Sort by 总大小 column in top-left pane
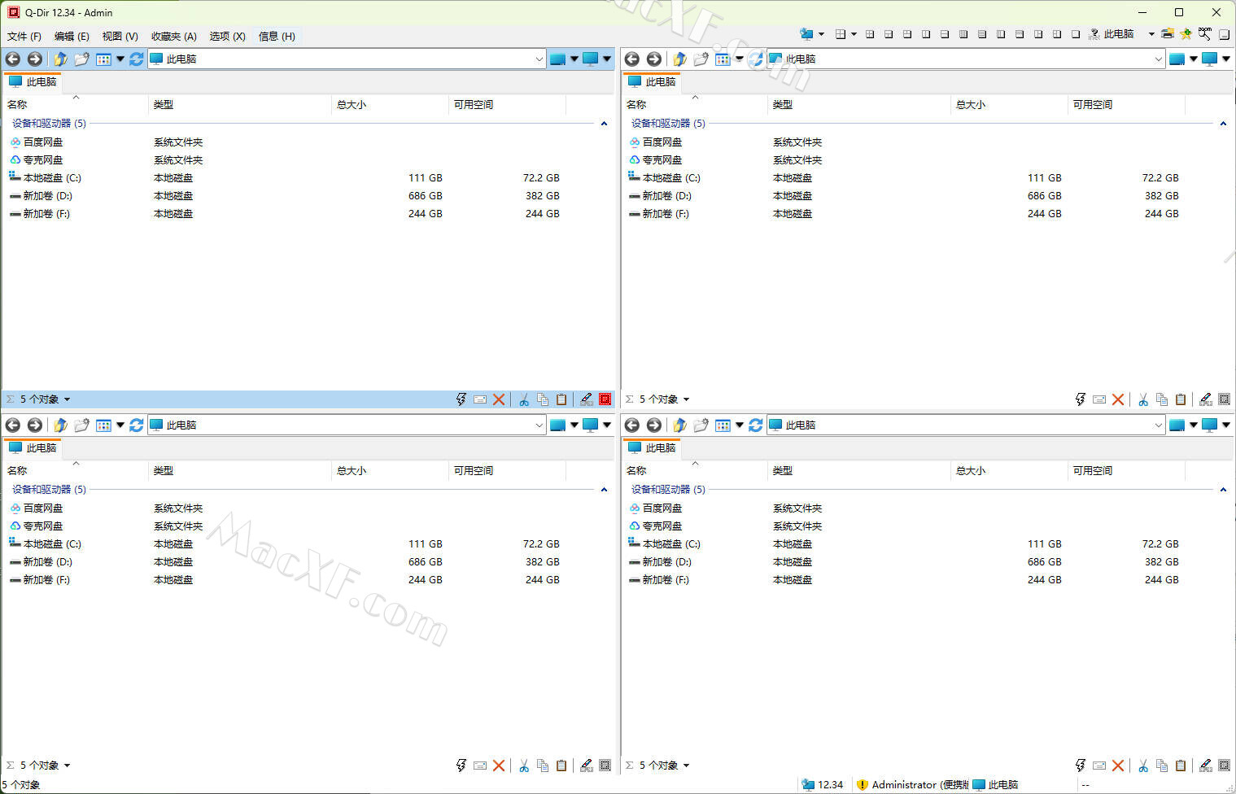The height and width of the screenshot is (794, 1236). tap(352, 104)
